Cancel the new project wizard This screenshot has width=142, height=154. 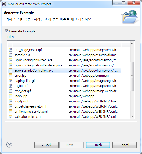coord(124,145)
